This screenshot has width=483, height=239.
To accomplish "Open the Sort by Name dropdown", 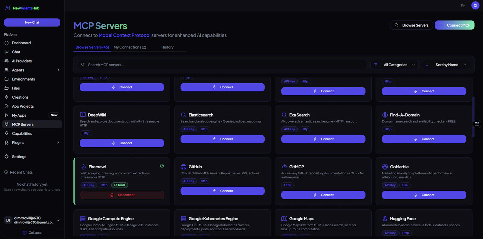I will tap(446, 65).
